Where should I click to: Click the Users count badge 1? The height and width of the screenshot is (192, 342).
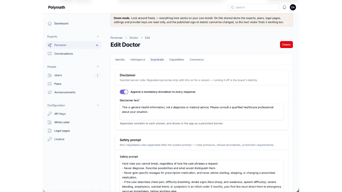tap(97, 75)
